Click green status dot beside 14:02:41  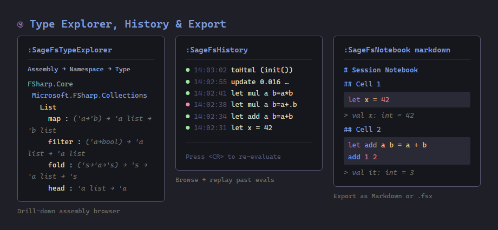188,93
